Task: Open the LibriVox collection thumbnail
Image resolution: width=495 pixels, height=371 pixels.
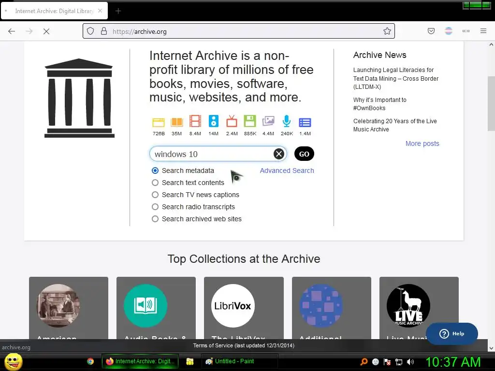Action: point(233,305)
